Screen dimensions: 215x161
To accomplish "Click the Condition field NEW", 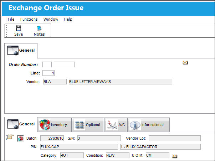I will (x=118, y=155).
